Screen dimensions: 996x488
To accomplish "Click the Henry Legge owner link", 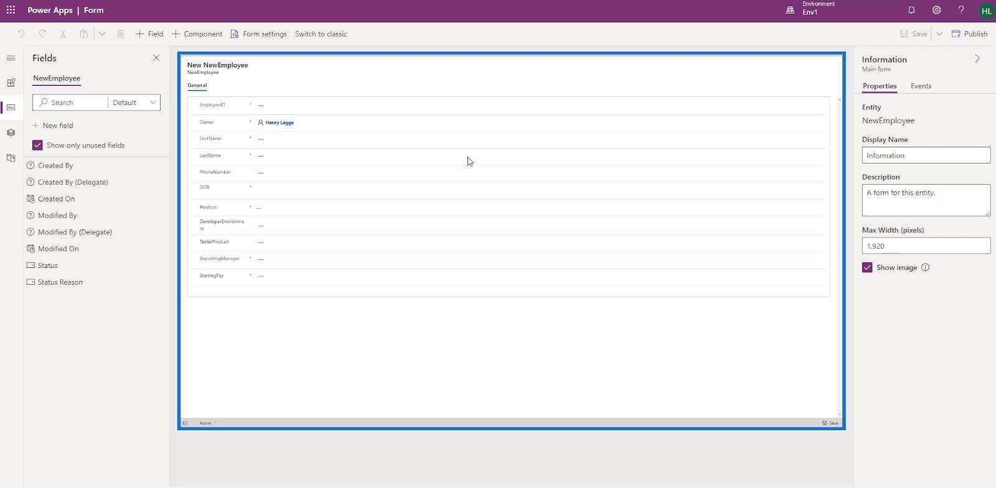I will [280, 122].
